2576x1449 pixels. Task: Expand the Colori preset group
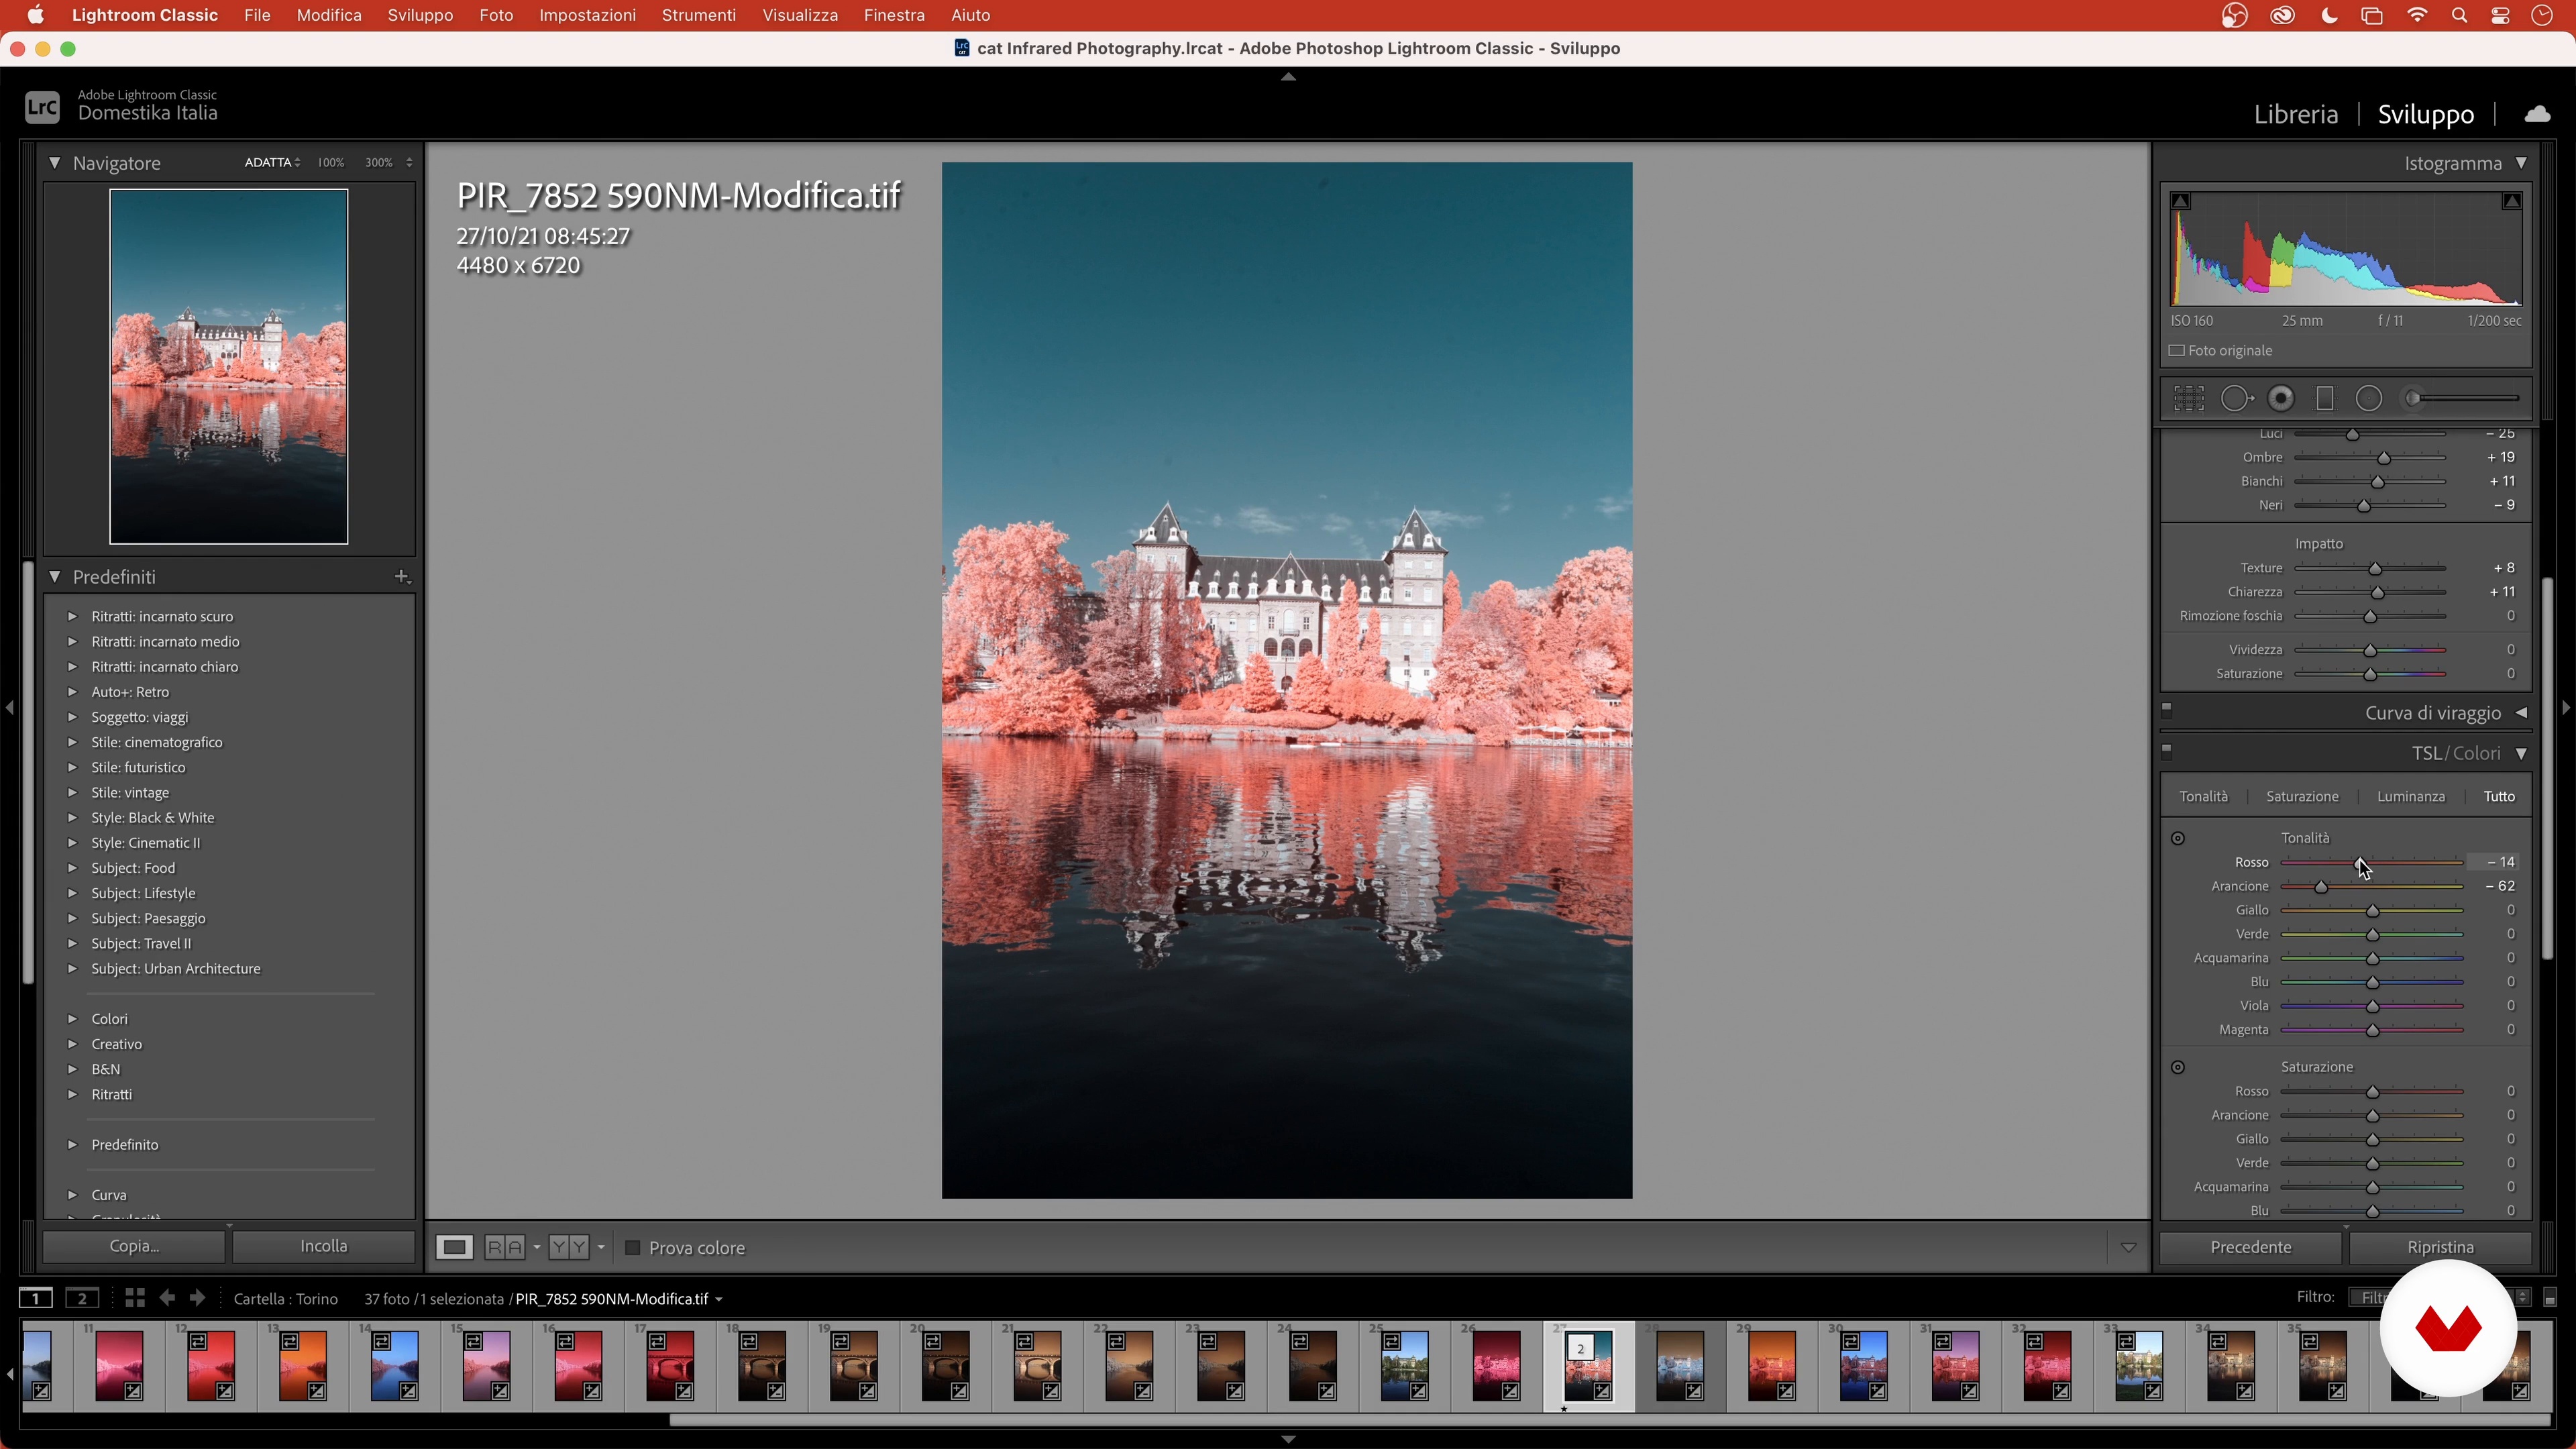pyautogui.click(x=72, y=1018)
